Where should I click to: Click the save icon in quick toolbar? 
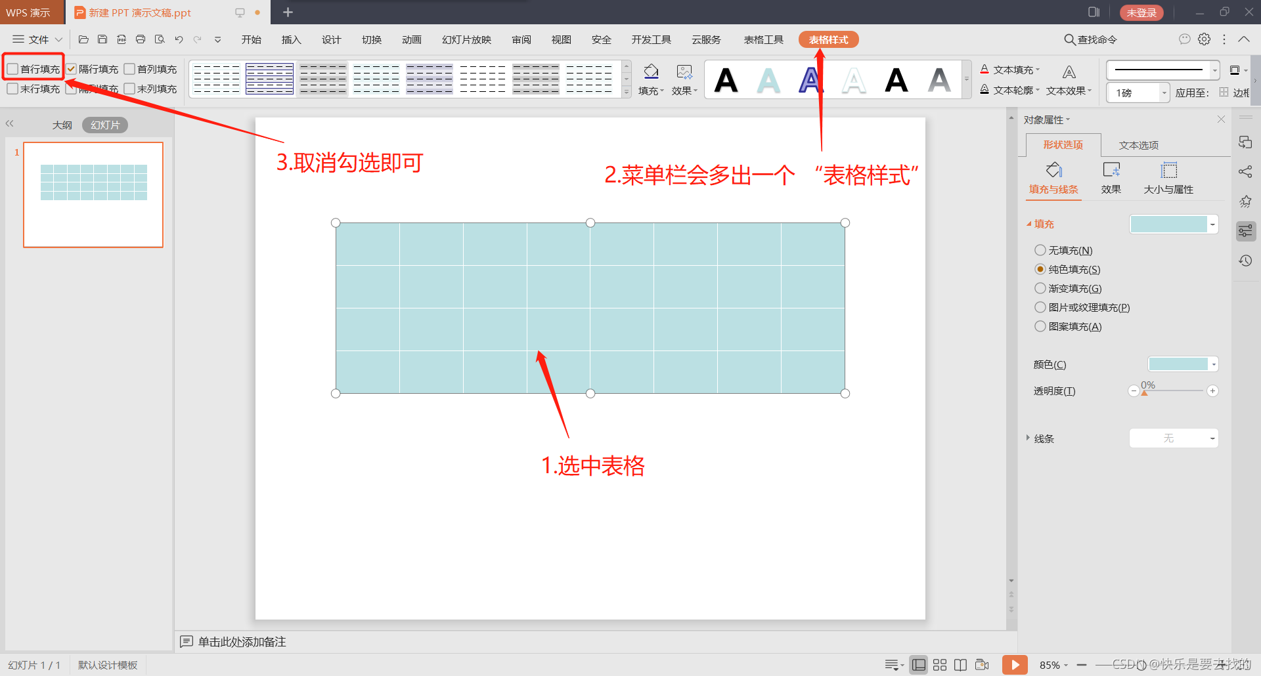click(x=102, y=39)
